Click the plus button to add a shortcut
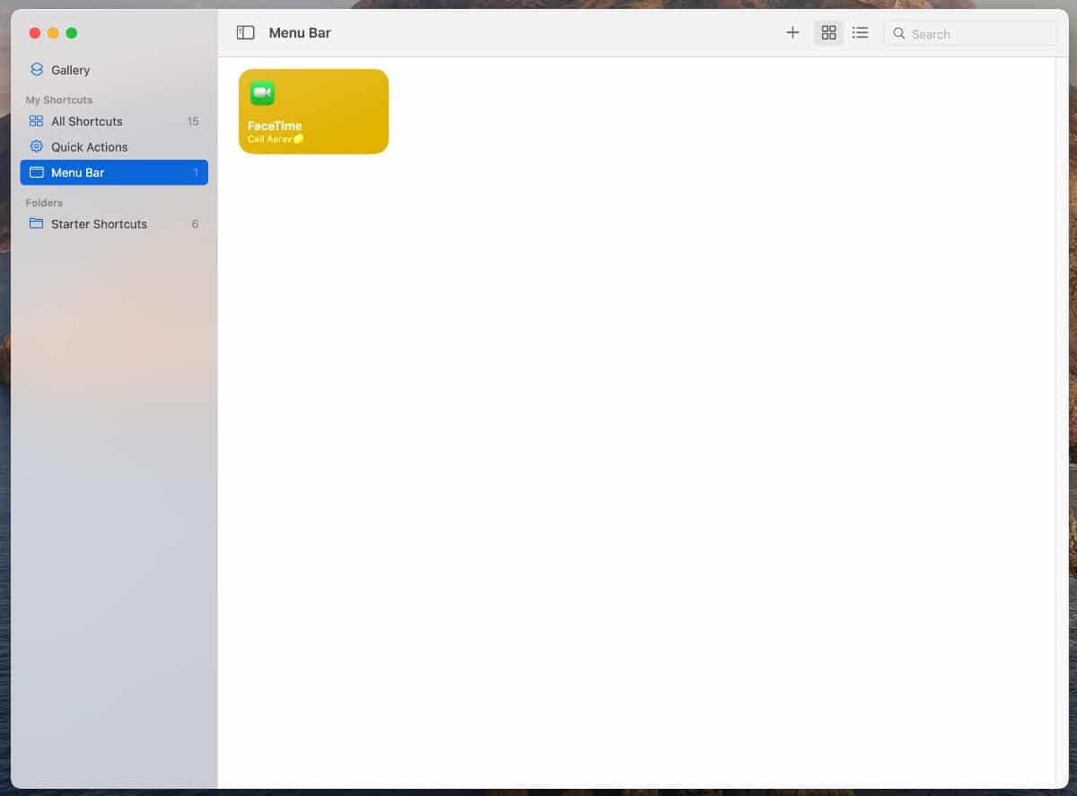The image size is (1077, 796). (x=792, y=33)
